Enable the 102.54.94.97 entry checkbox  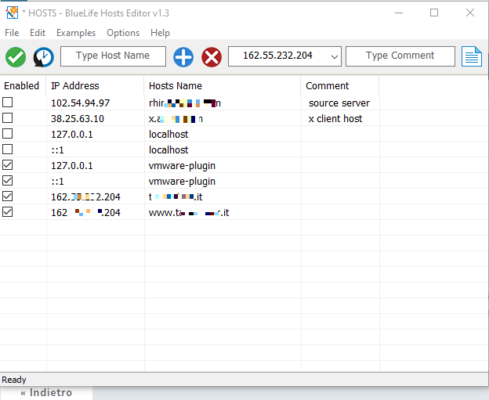pyautogui.click(x=8, y=103)
